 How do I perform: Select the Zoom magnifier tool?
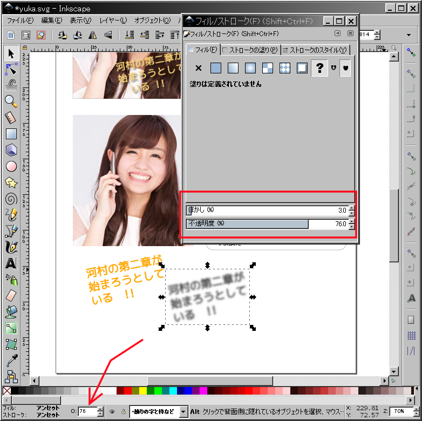coord(11,101)
